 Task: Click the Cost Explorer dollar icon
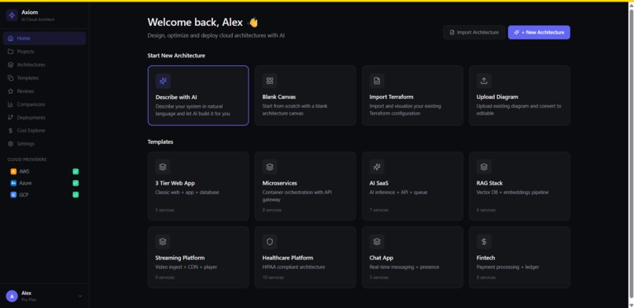10,130
